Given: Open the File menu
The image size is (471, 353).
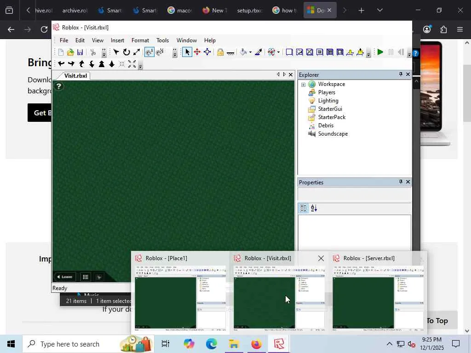Looking at the screenshot, I should click(63, 40).
